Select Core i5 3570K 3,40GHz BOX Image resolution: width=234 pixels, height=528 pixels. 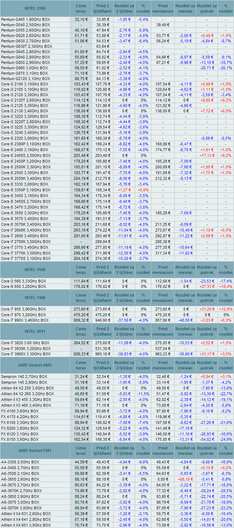[x=26, y=224]
